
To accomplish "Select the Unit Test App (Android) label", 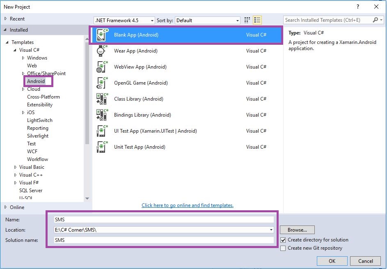I will click(140, 147).
